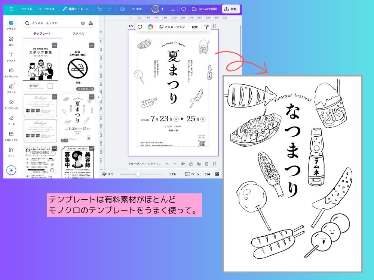
Task: Toggle the メモ notes panel
Action: pos(108,174)
